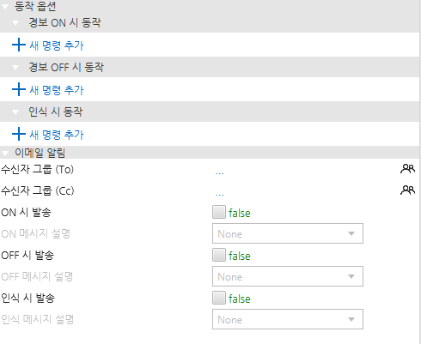
Task: Open the OFF 메시지 설명 dropdown
Action: [288, 276]
